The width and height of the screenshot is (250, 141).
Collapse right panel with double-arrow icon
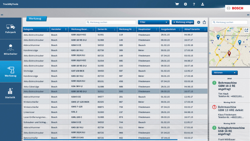point(248,15)
